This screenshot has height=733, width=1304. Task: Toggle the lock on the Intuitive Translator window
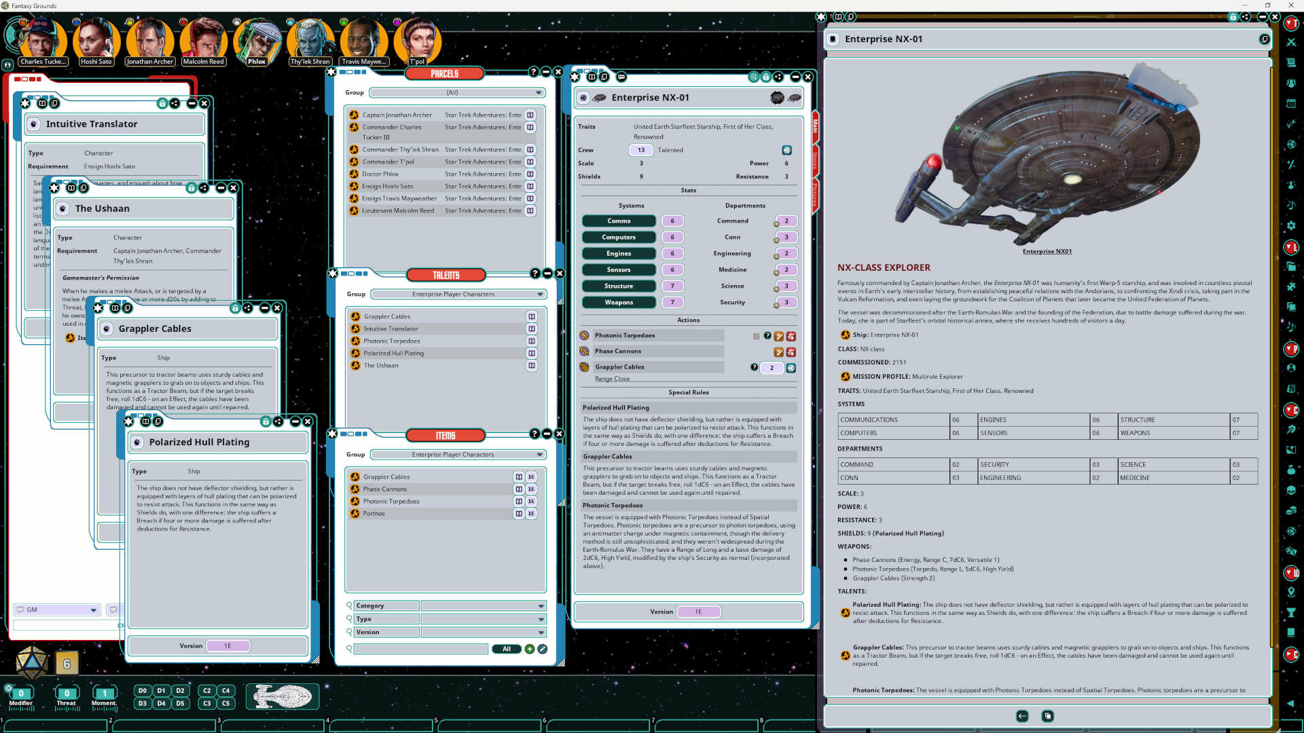click(x=162, y=103)
